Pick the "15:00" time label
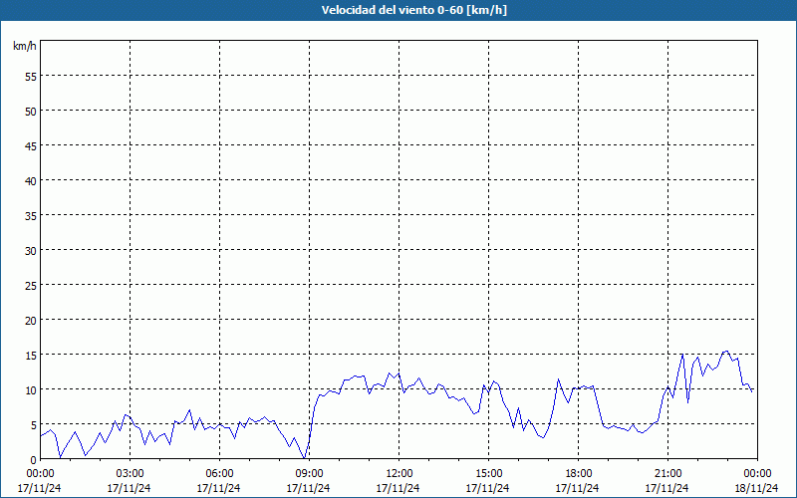Screen dimensions: 797x498 click(x=488, y=474)
